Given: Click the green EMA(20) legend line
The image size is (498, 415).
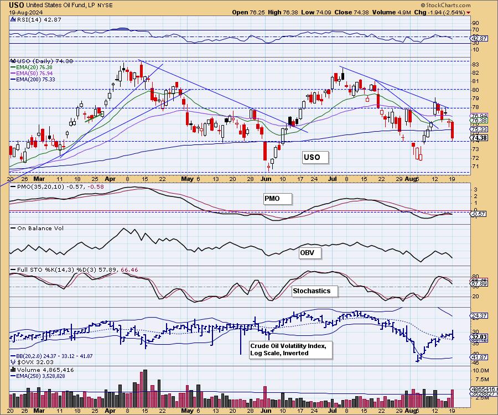Looking at the screenshot, I should [13, 68].
